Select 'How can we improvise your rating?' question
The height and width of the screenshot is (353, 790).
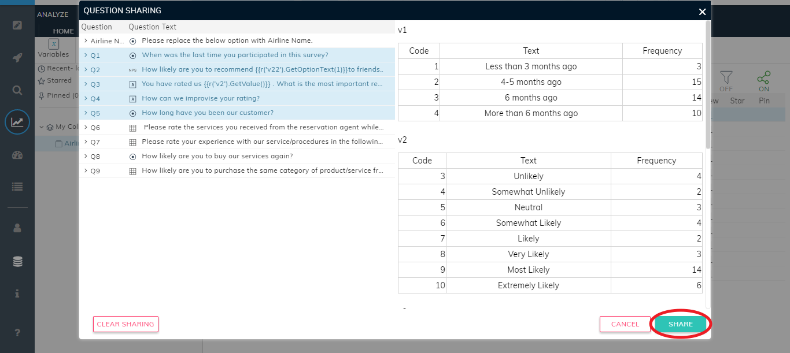(201, 99)
